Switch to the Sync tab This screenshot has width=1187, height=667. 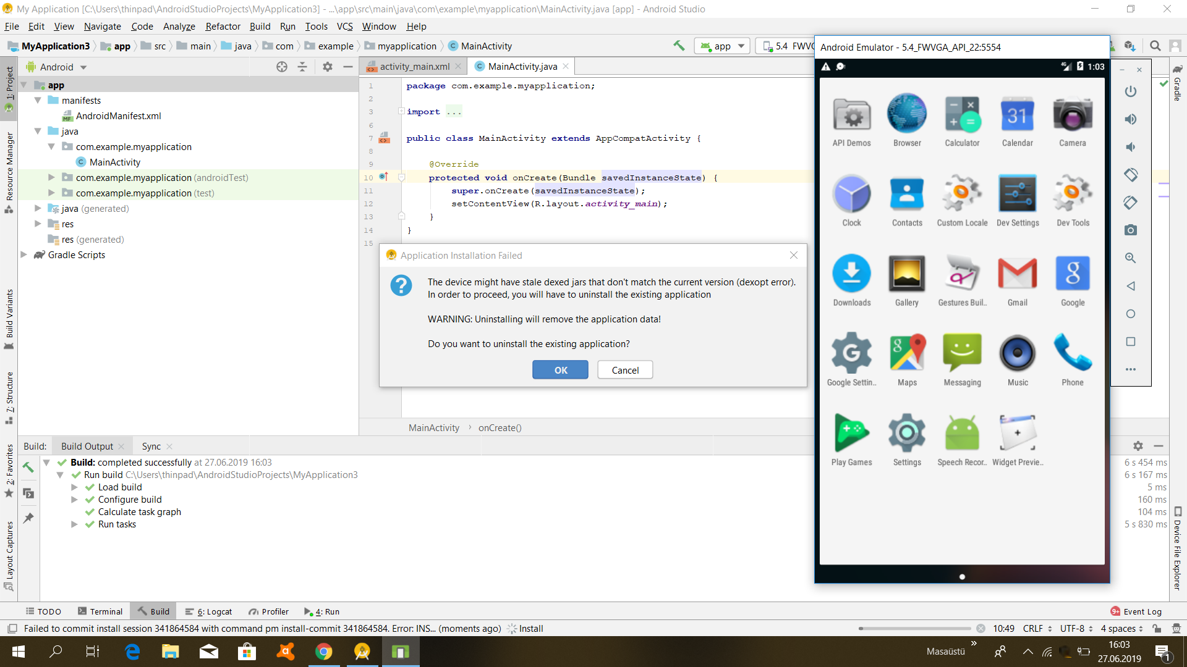(151, 447)
